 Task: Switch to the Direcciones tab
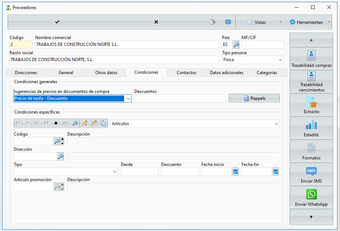click(26, 73)
